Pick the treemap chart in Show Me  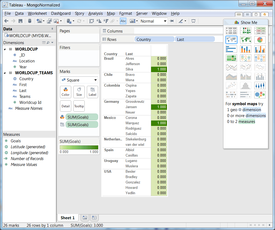pos(231,58)
